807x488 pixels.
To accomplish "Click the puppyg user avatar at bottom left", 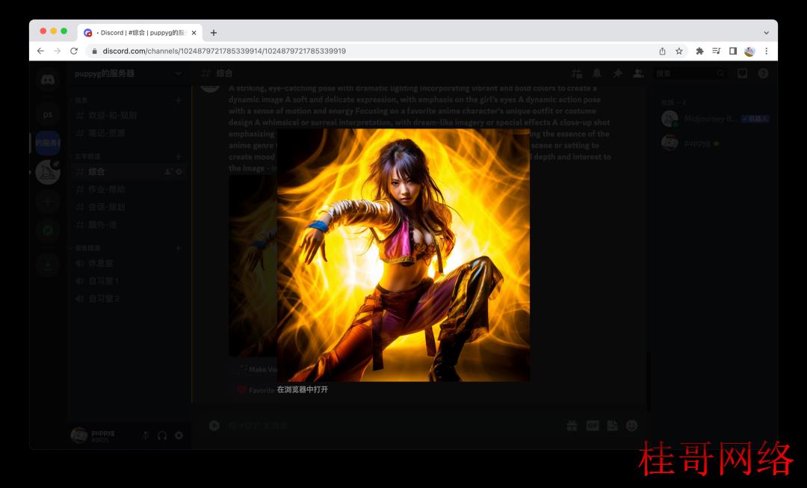I will coord(78,436).
